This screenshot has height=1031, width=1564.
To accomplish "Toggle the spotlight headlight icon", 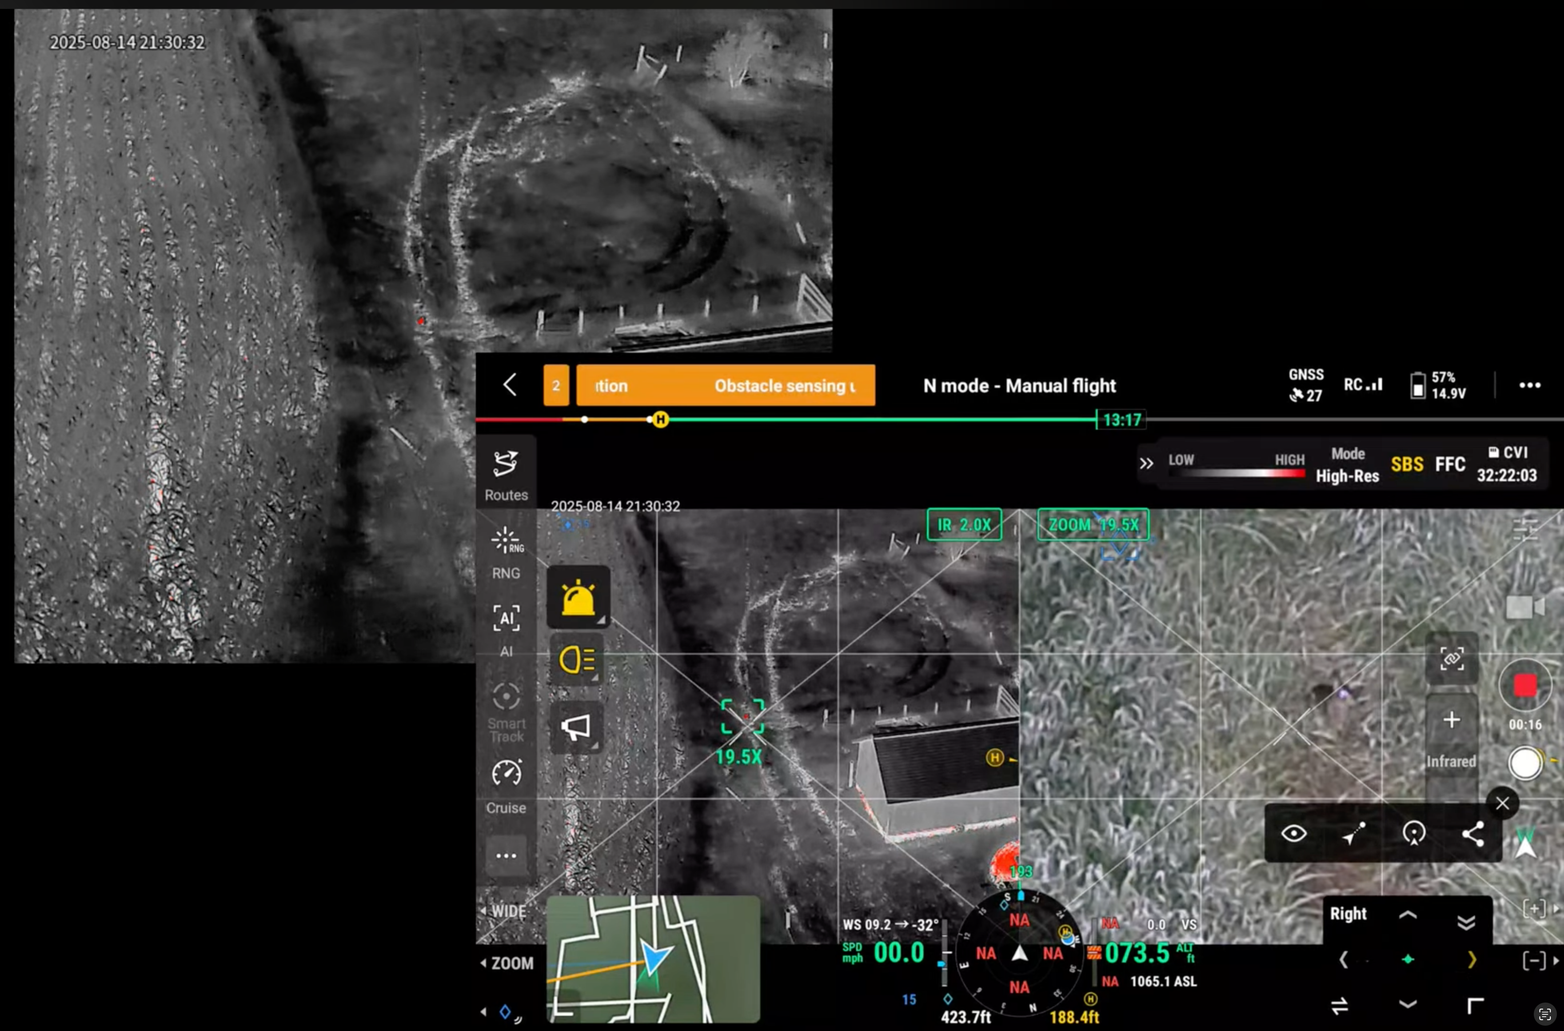I will pos(577,659).
